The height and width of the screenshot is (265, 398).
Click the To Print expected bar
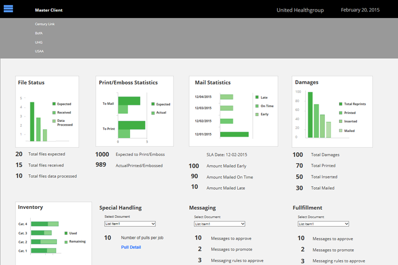[132, 125]
